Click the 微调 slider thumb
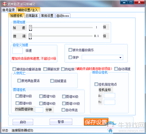 30,36
